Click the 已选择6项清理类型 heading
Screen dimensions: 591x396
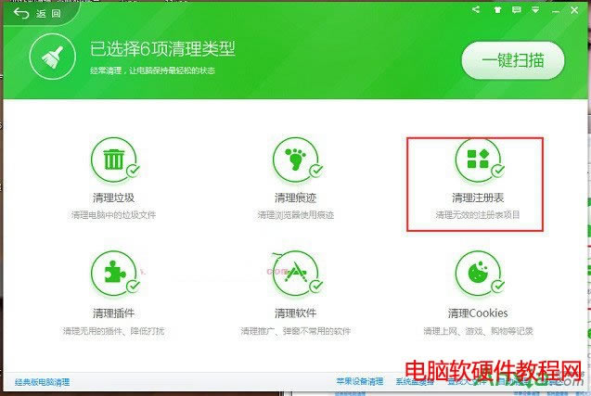pyautogui.click(x=162, y=49)
